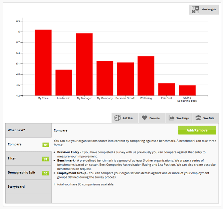
Task: Click the Leadership bar in chart
Action: tap(64, 82)
